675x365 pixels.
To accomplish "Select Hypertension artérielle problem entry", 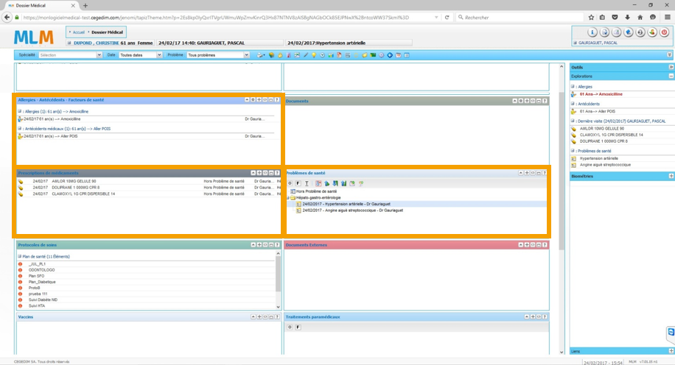I will 346,205.
